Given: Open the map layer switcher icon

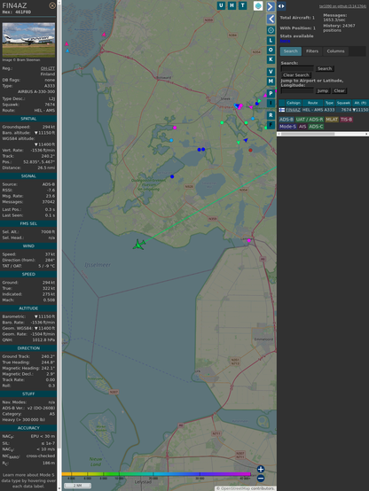Looking at the screenshot, I should 258,6.
